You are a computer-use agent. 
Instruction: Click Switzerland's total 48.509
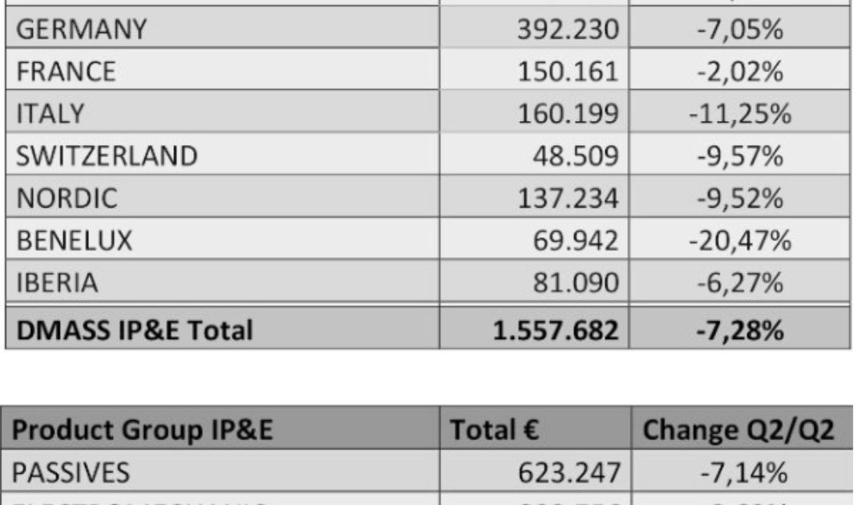(576, 155)
